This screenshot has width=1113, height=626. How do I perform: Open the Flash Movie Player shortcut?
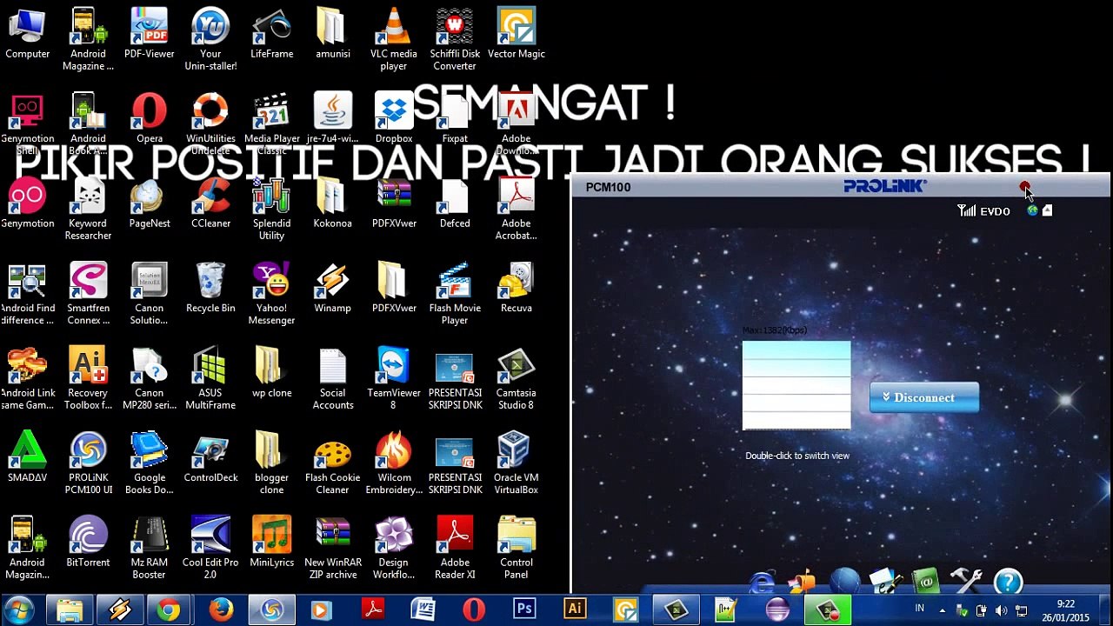[455, 295]
